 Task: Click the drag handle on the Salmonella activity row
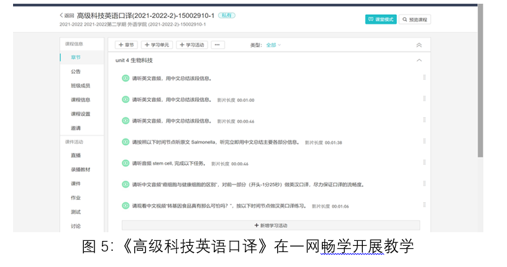(x=424, y=141)
